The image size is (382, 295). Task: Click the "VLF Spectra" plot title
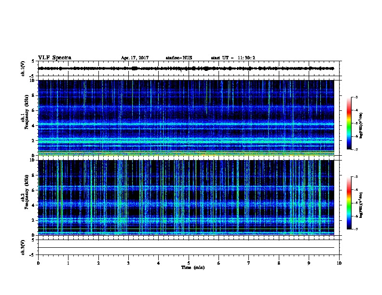(x=55, y=58)
